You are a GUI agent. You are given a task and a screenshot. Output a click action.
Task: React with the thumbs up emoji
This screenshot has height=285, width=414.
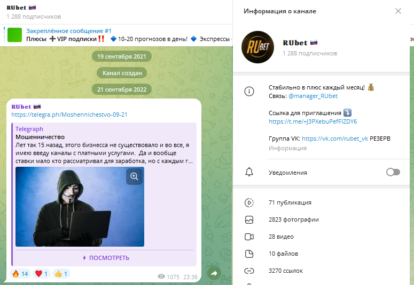tap(61, 274)
